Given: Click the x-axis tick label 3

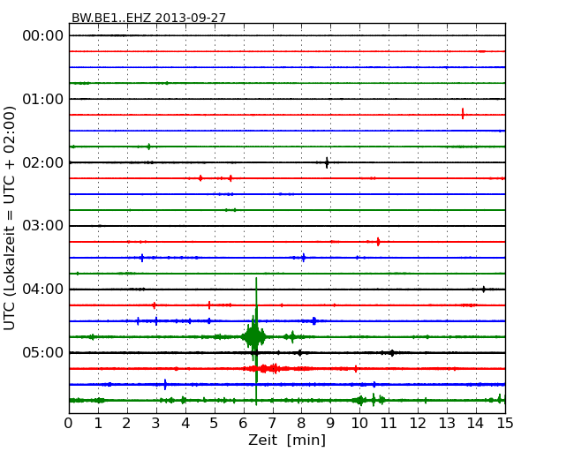Looking at the screenshot, I should click(156, 424).
